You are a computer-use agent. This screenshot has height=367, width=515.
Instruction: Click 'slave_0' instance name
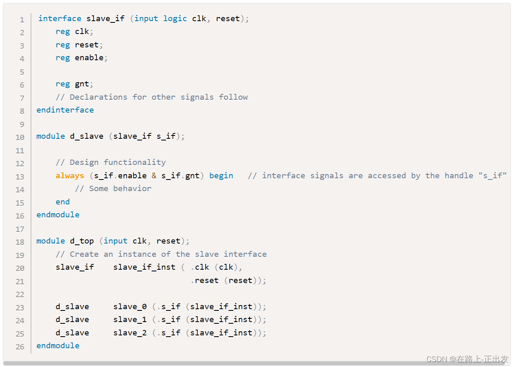pos(130,307)
